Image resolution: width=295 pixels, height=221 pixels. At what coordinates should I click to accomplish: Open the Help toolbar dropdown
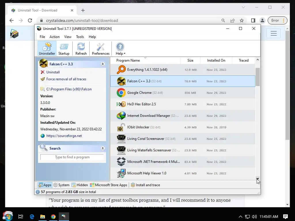click(x=120, y=49)
